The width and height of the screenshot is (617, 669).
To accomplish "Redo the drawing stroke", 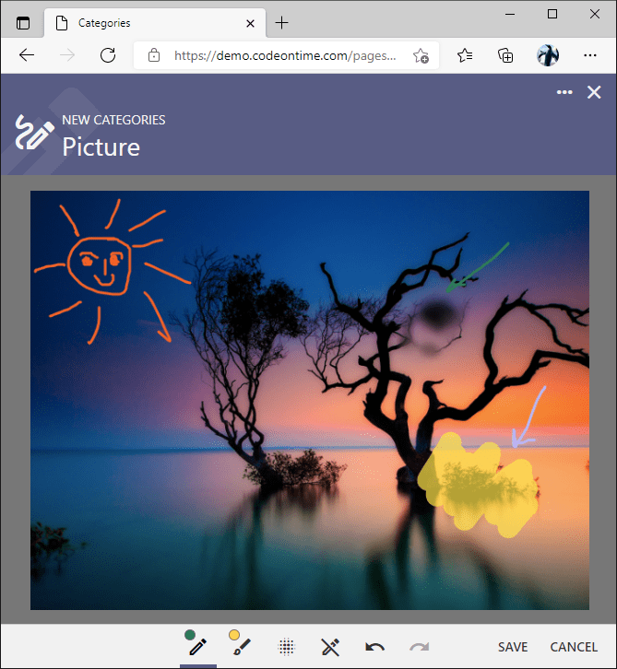I will 420,647.
